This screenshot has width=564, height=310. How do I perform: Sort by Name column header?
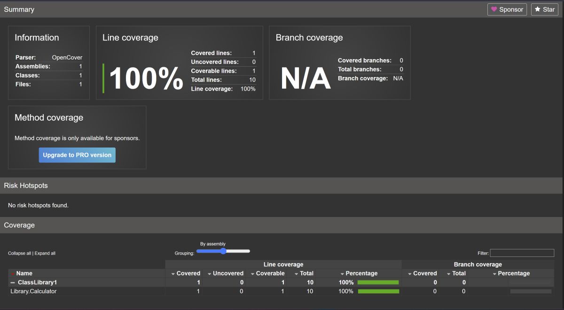24,273
